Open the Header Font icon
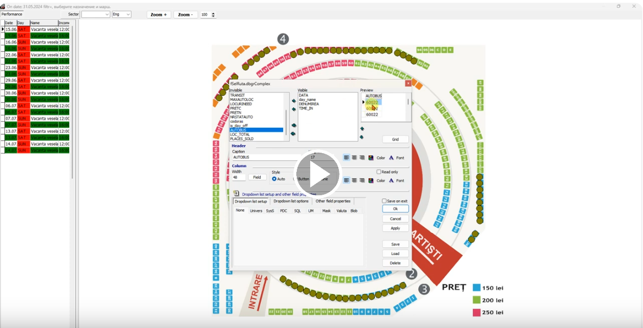This screenshot has height=328, width=643. tap(391, 158)
